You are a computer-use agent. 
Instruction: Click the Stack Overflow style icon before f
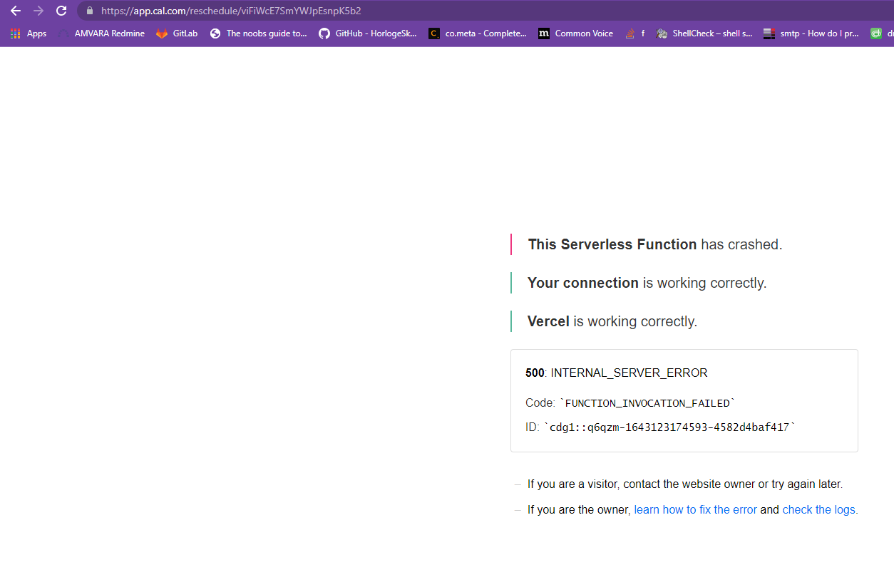630,33
